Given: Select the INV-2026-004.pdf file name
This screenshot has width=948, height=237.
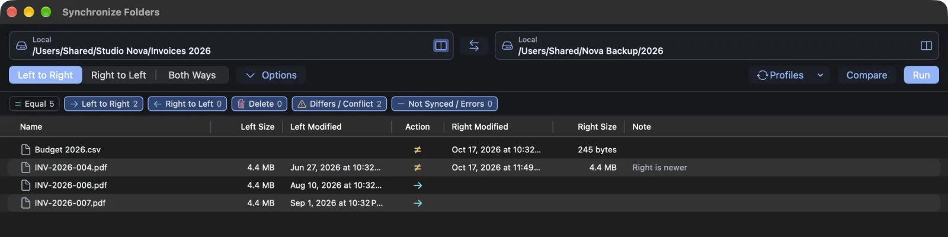Looking at the screenshot, I should (71, 168).
